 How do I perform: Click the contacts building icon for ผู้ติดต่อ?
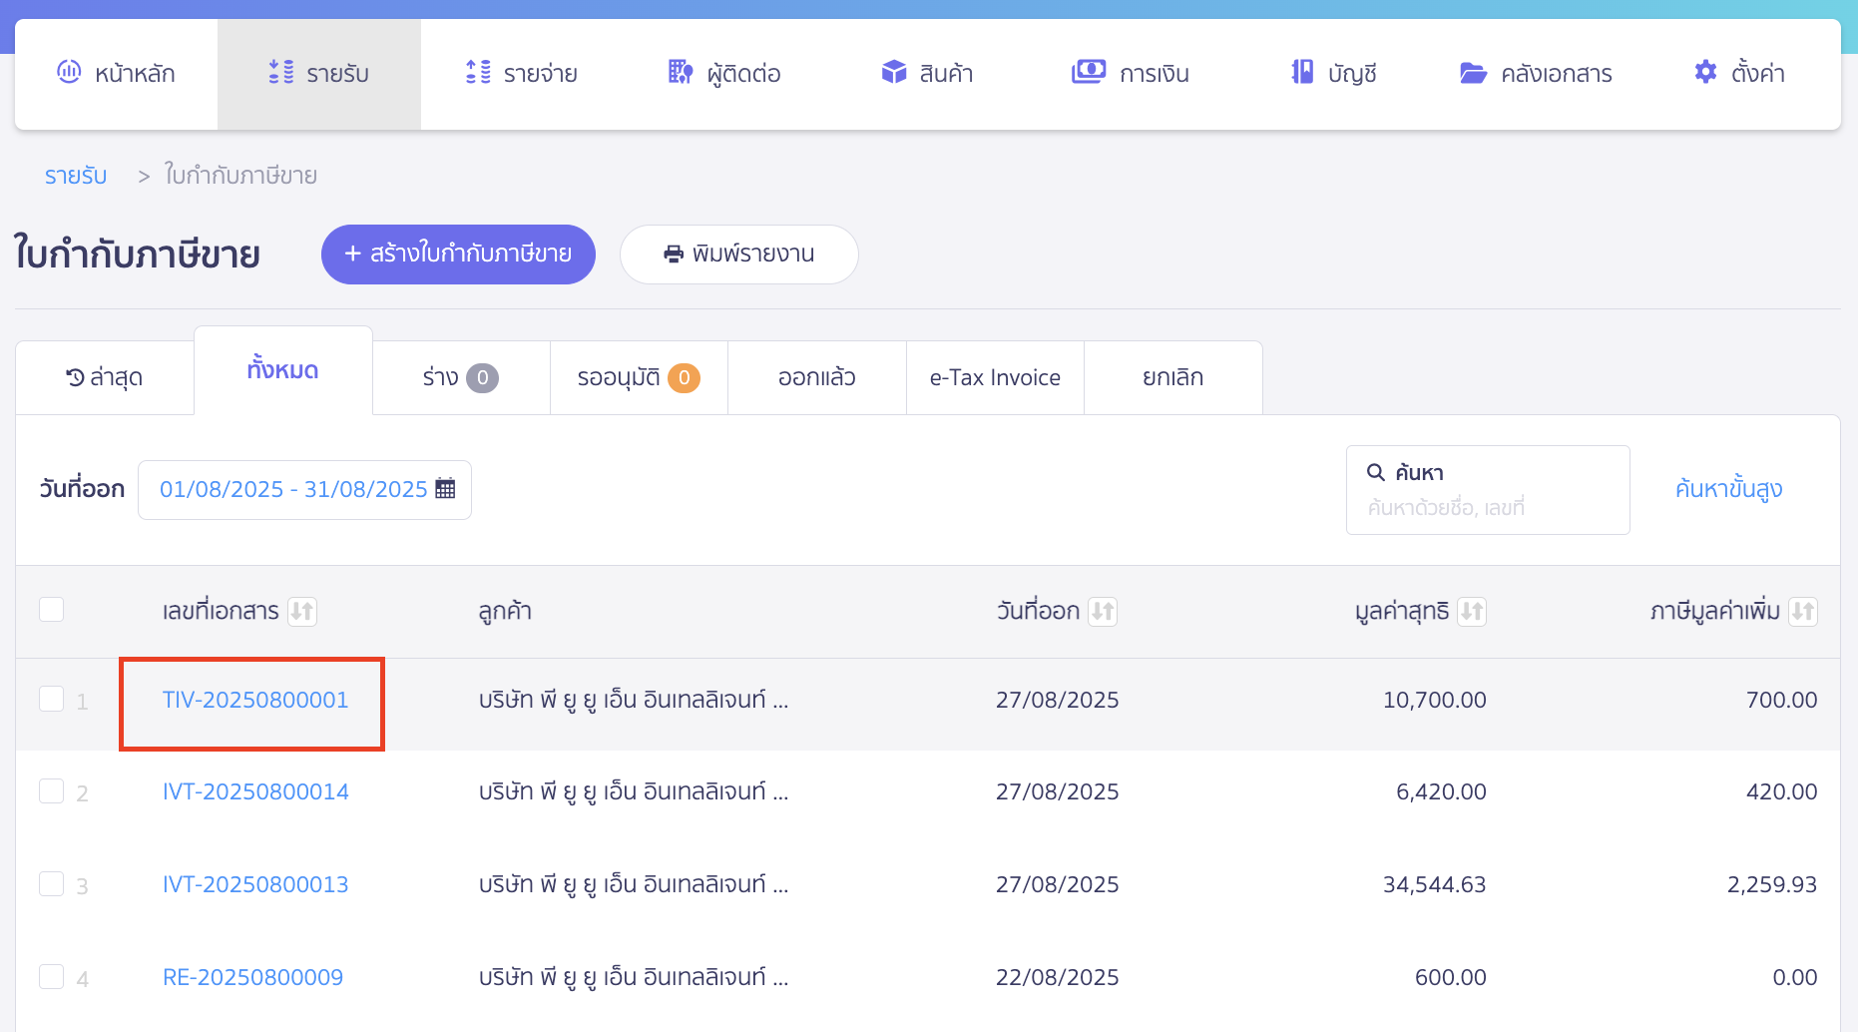pos(680,72)
